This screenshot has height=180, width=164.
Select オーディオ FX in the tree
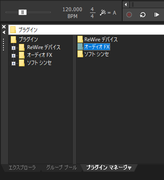(x=40, y=55)
